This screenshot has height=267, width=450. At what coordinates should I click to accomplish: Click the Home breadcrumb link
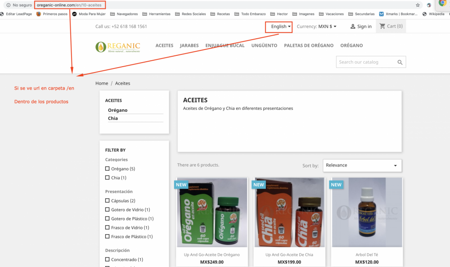(x=102, y=83)
